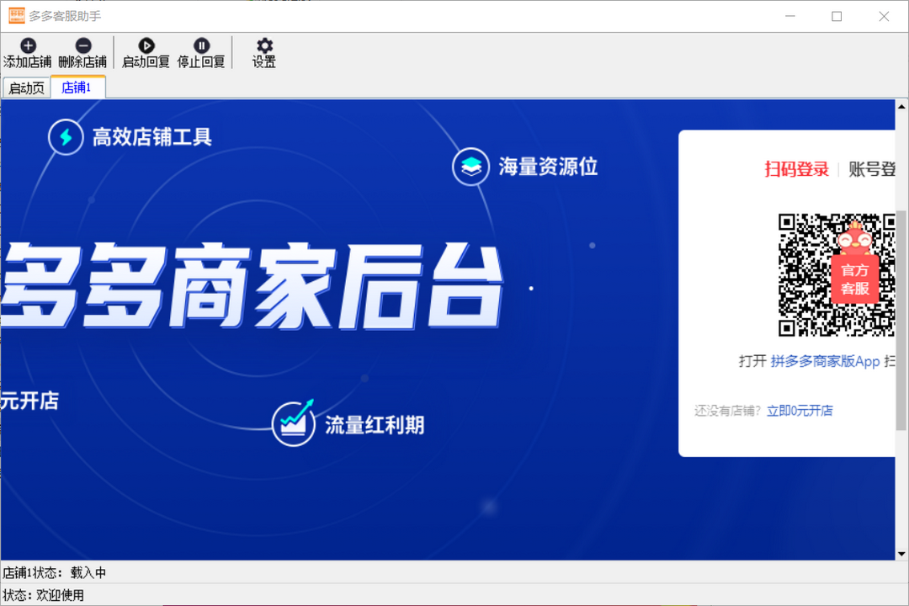Image resolution: width=909 pixels, height=606 pixels.
Task: Click the 删除店铺 minus icon
Action: tap(82, 45)
